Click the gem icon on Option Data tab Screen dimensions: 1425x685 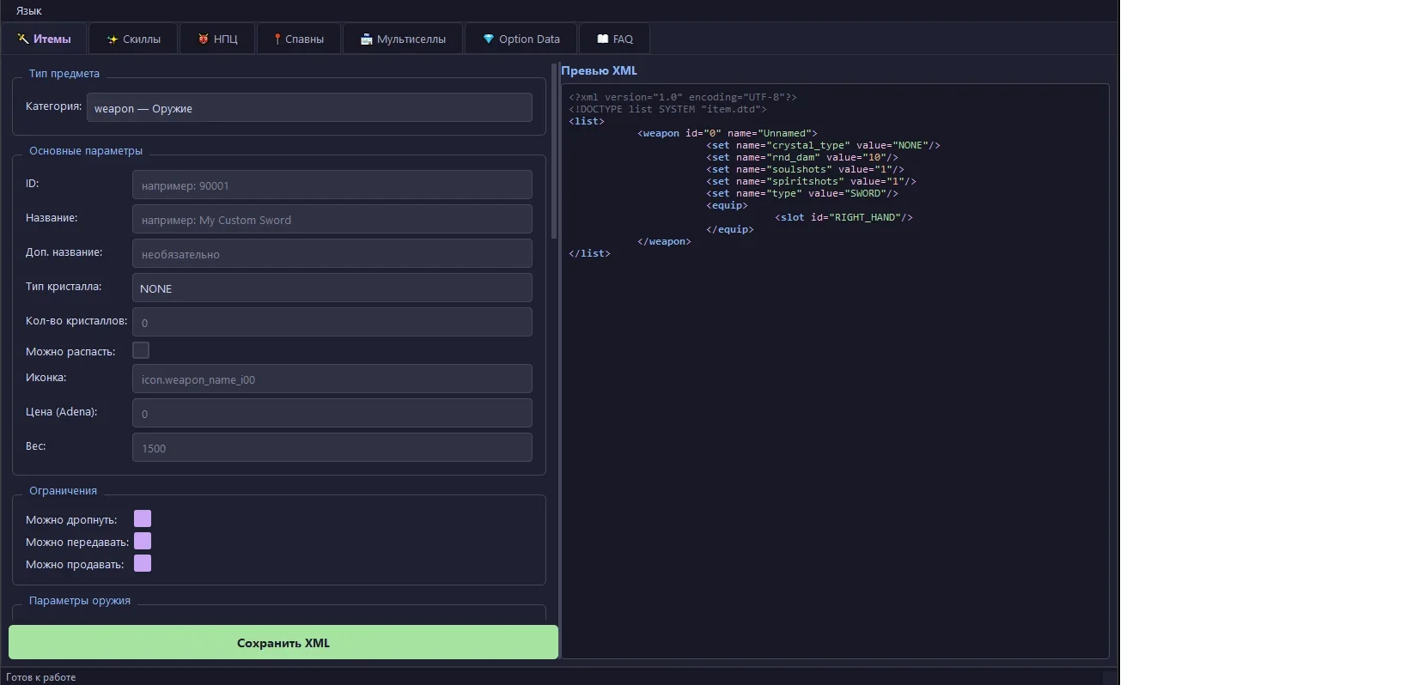[489, 39]
